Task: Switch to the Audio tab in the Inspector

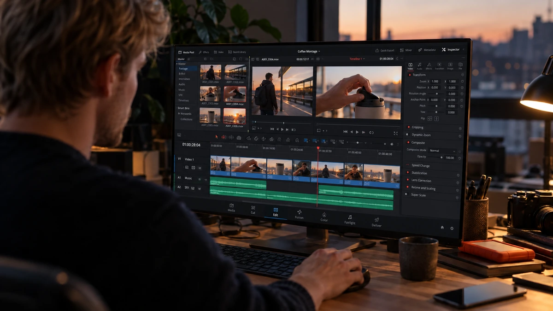Action: (x=419, y=66)
